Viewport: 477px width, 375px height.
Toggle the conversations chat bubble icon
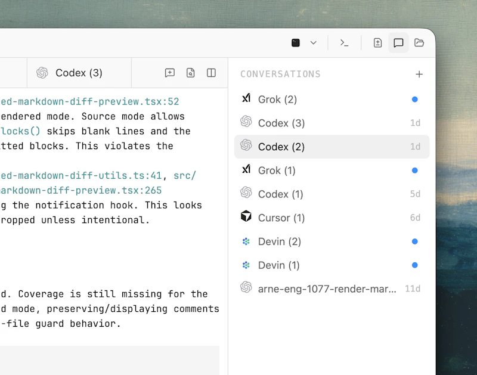pos(398,43)
